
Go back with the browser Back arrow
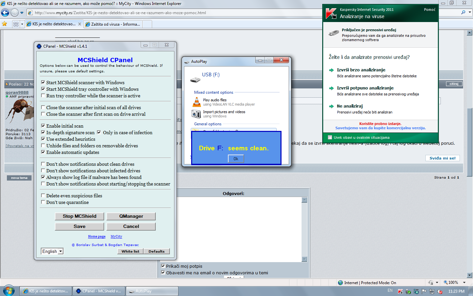tap(5, 13)
